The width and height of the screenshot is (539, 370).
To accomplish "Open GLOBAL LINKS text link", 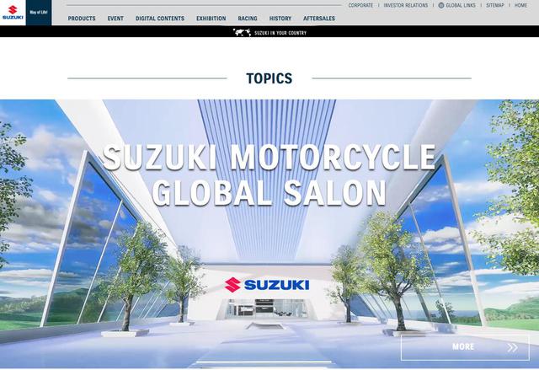I will [461, 6].
